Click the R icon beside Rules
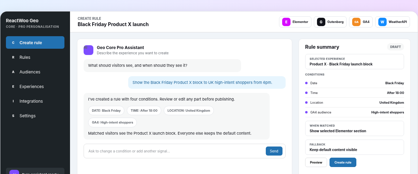This screenshot has width=418, height=174. point(13,57)
